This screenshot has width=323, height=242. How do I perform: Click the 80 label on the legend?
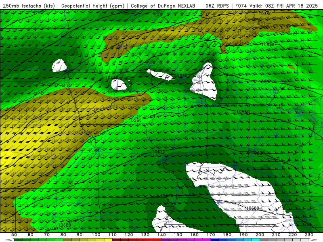[x=63, y=235]
